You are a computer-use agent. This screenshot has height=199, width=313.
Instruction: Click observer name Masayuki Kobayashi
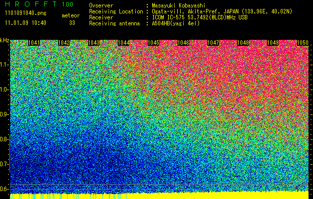(179, 5)
